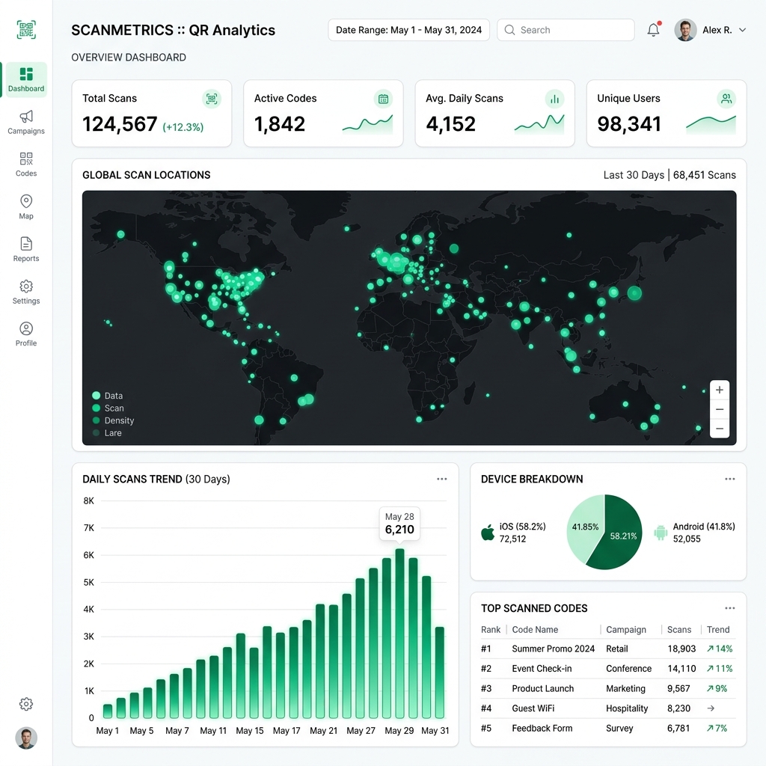766x766 pixels.
Task: Open Summer Promo 2024 code row
Action: tap(607, 649)
